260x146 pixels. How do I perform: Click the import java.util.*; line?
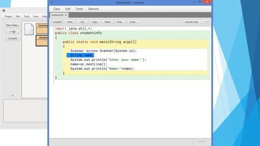[x=74, y=28]
